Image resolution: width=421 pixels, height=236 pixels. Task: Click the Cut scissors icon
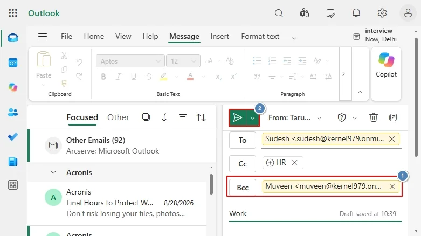(x=64, y=55)
